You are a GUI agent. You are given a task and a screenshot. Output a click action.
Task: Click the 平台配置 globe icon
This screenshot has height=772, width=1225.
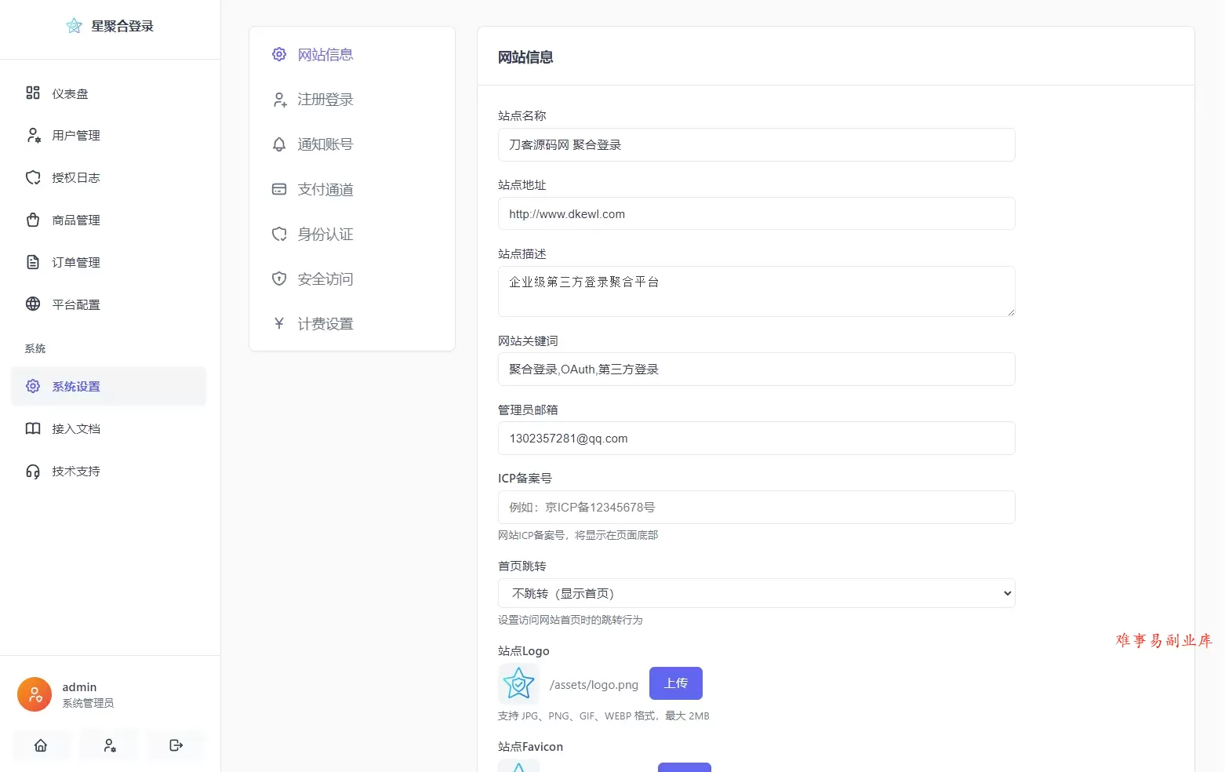pos(33,304)
